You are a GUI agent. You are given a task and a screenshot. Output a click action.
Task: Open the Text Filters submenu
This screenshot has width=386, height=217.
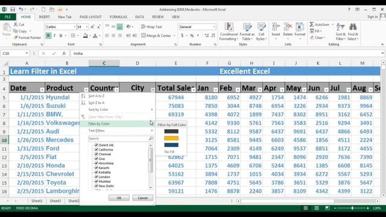click(x=96, y=131)
